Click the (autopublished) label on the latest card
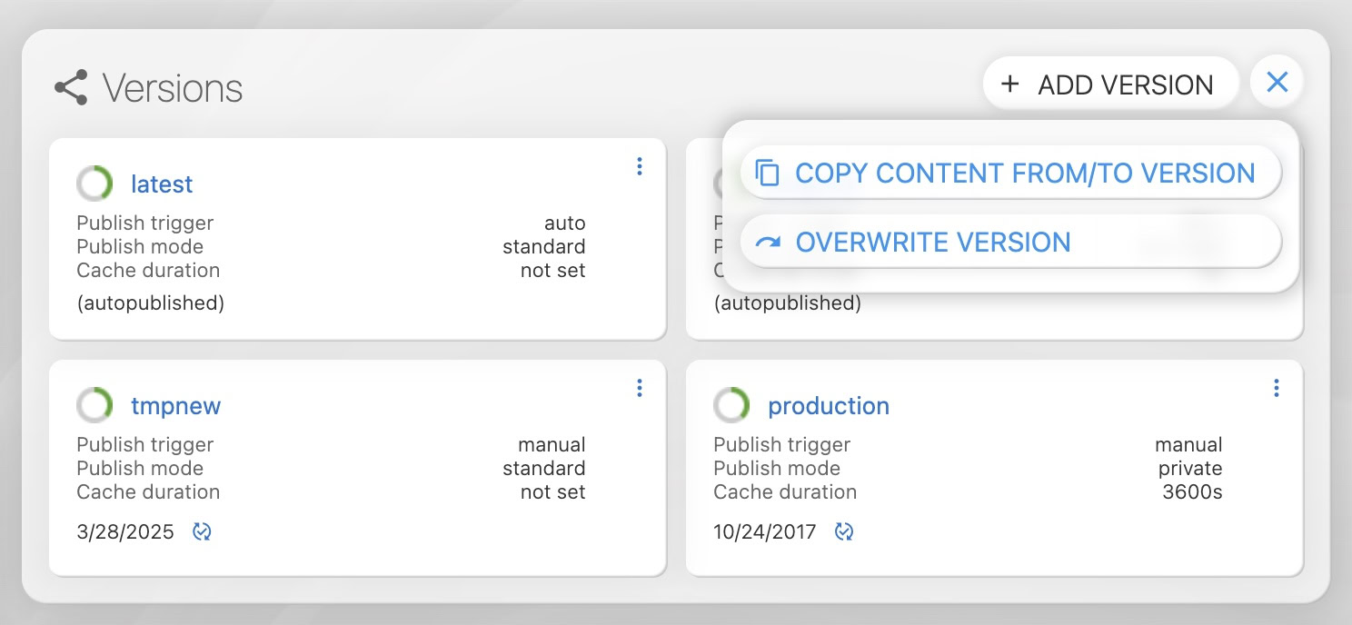 [150, 303]
